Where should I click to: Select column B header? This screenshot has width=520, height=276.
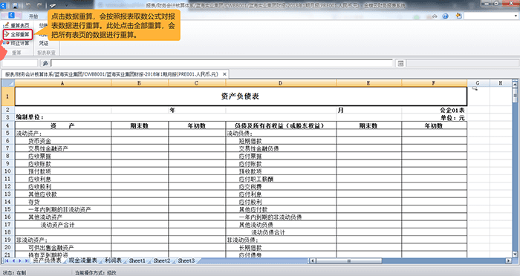click(x=140, y=83)
